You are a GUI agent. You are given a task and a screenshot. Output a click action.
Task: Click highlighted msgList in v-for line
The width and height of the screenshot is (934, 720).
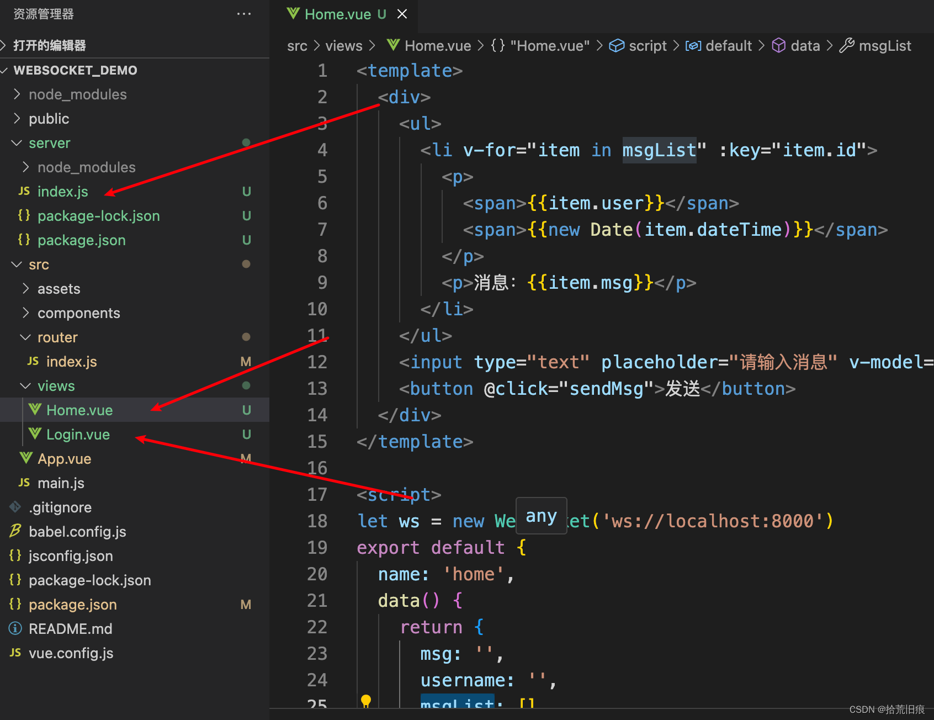click(x=659, y=150)
